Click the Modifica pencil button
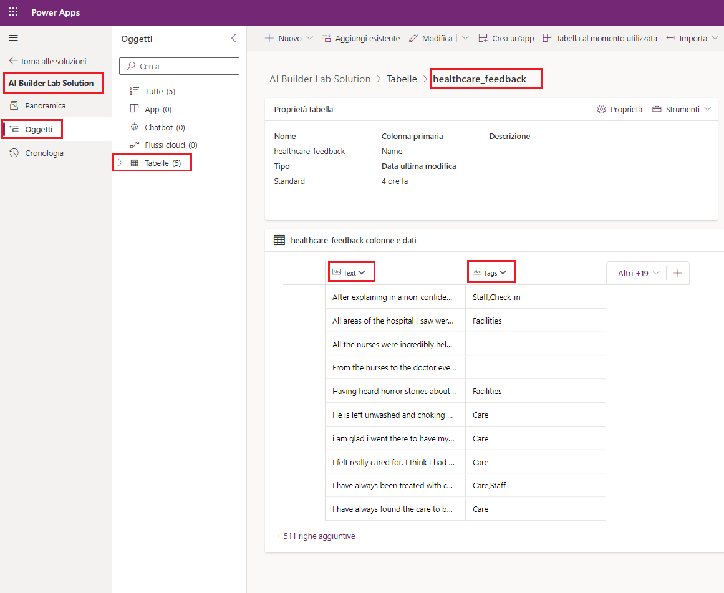Image resolution: width=724 pixels, height=593 pixels. [x=431, y=38]
